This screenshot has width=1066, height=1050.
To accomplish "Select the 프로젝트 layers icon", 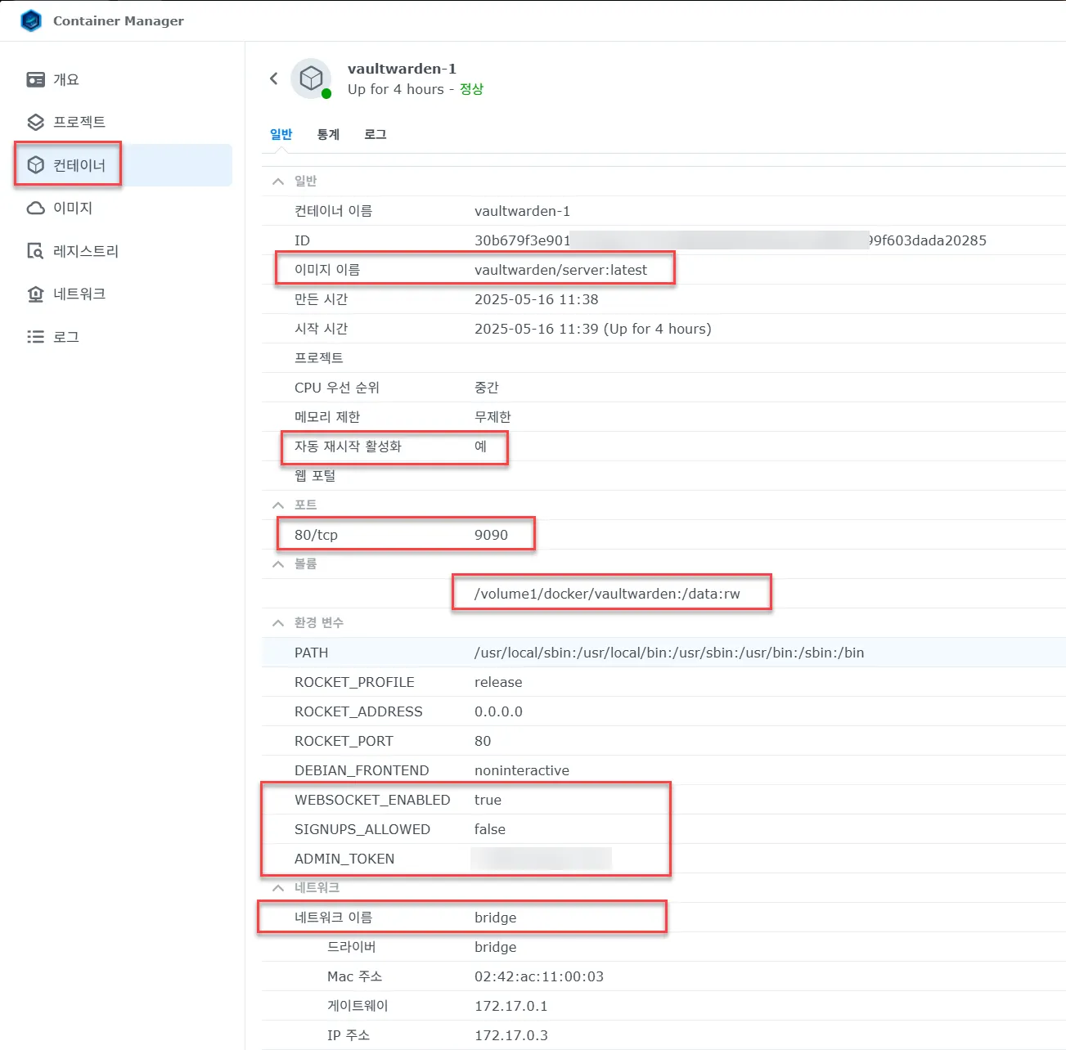I will (36, 122).
